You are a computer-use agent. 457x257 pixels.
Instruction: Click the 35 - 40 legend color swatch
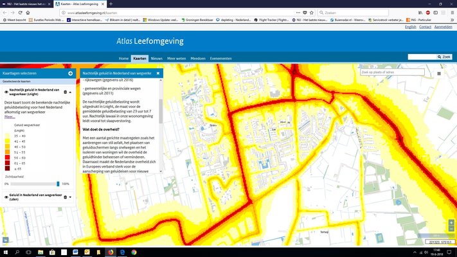click(x=7, y=136)
